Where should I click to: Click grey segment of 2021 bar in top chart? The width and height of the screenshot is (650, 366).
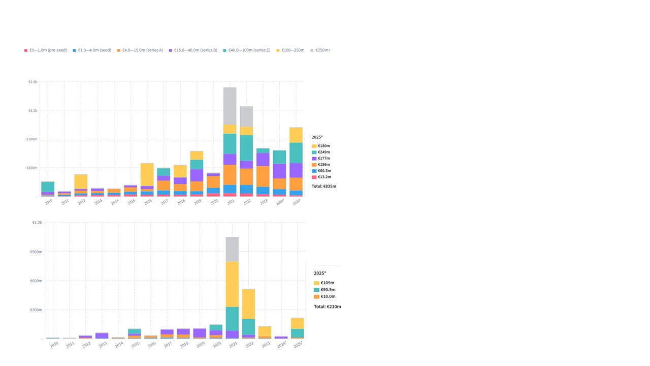230,106
